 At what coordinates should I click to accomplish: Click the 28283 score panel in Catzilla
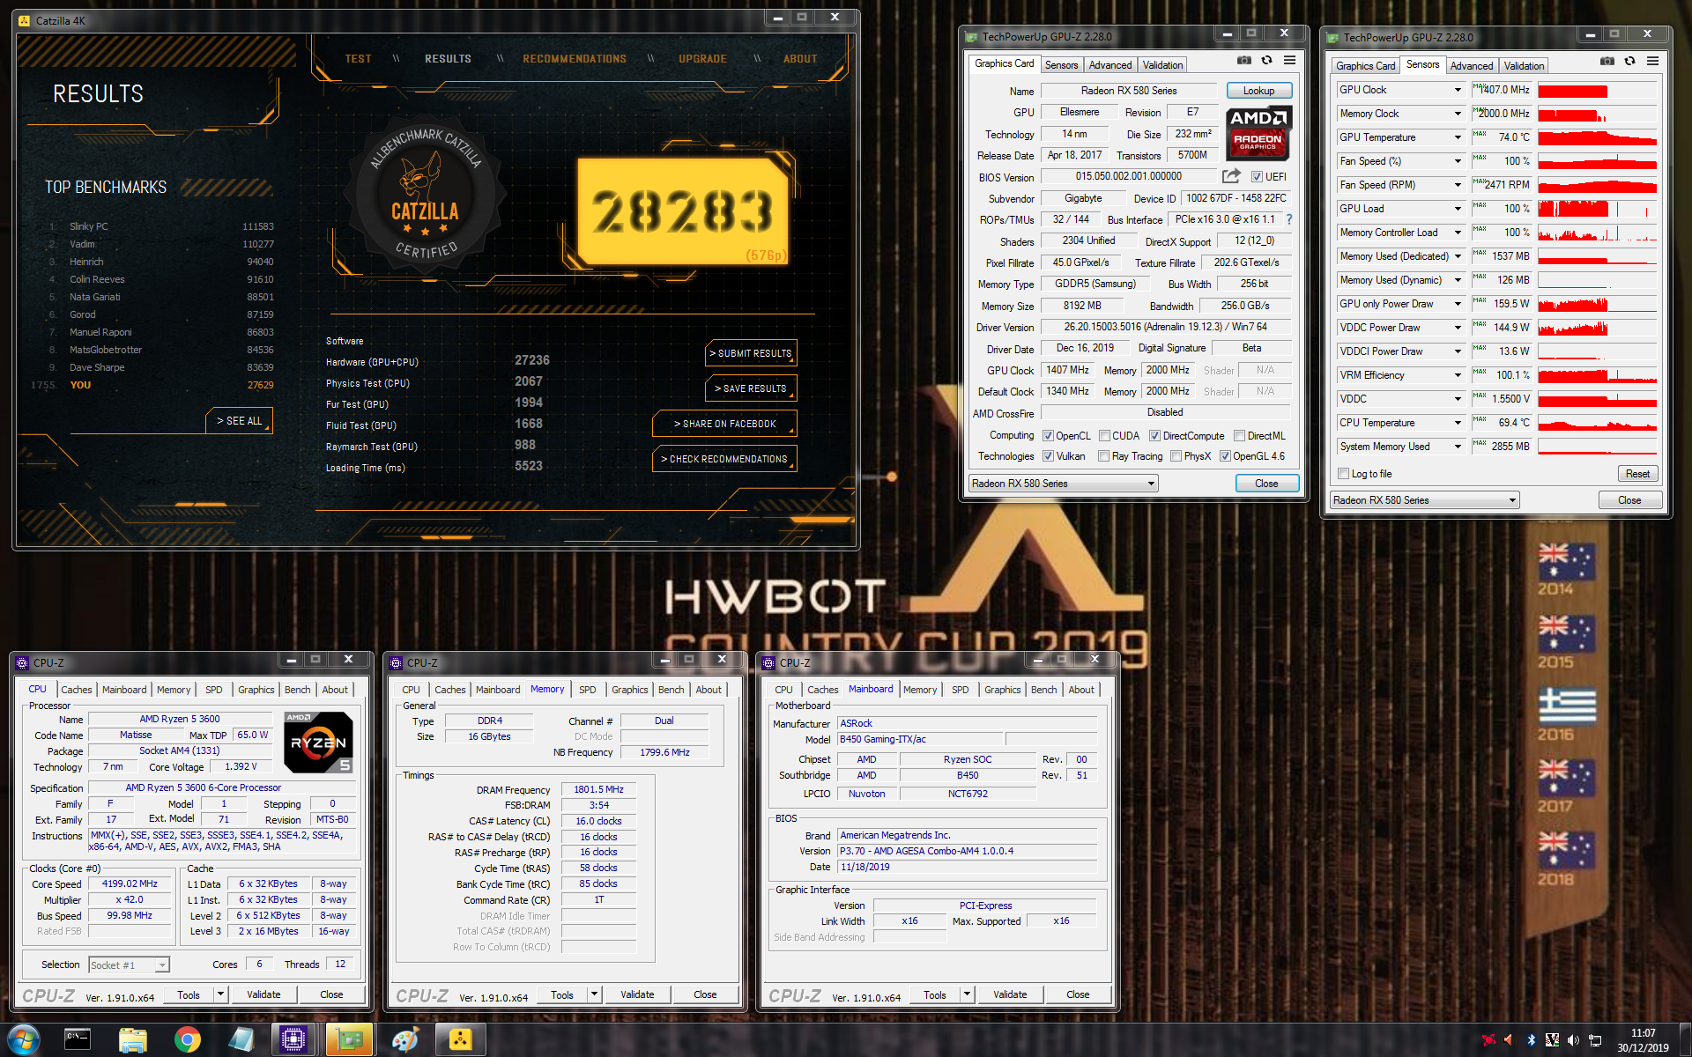tap(683, 211)
